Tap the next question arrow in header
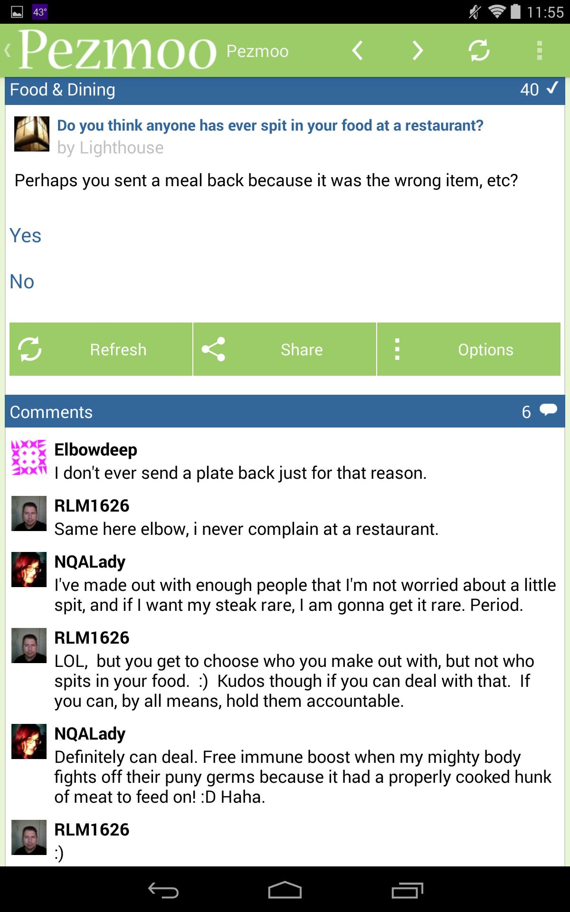The image size is (570, 912). click(x=418, y=50)
